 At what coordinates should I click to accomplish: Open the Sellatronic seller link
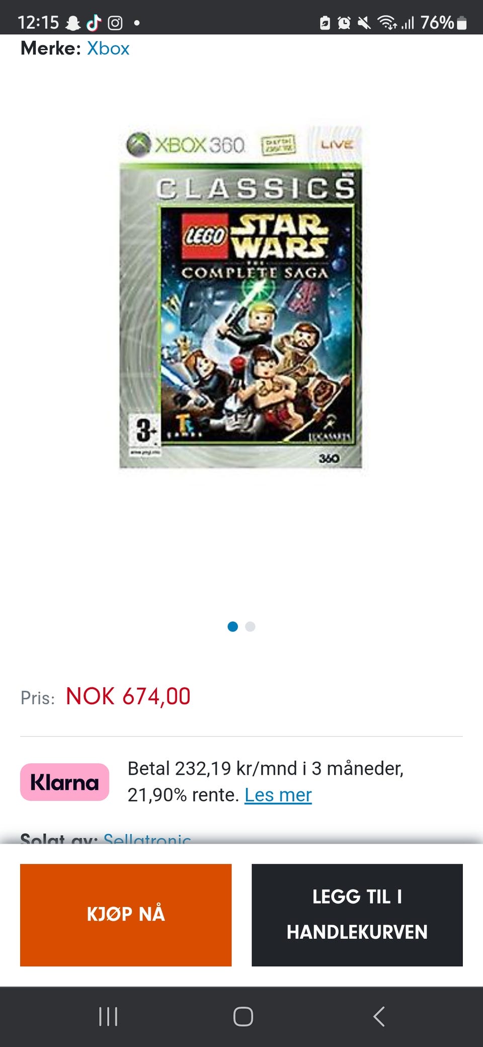point(147,838)
